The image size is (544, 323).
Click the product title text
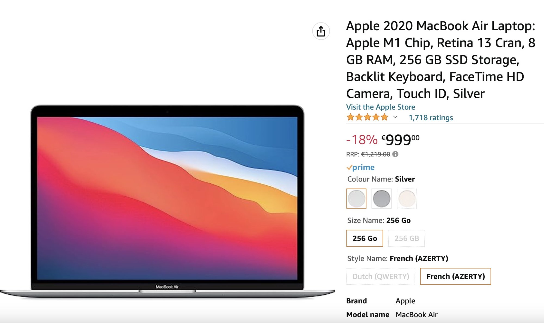pyautogui.click(x=441, y=60)
